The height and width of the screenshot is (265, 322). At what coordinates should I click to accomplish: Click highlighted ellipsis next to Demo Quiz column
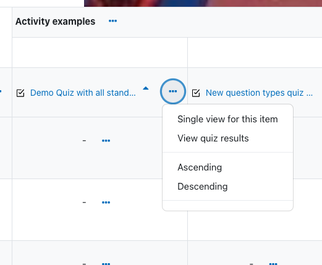pos(173,91)
